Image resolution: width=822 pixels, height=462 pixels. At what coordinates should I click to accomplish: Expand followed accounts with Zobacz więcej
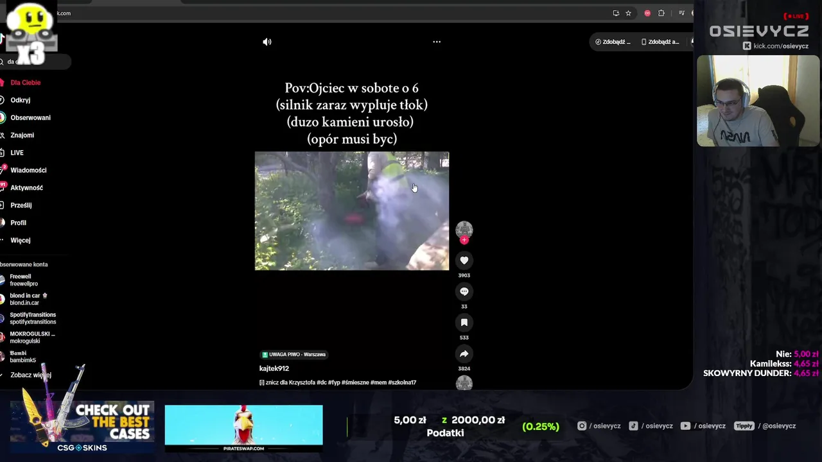(x=30, y=375)
